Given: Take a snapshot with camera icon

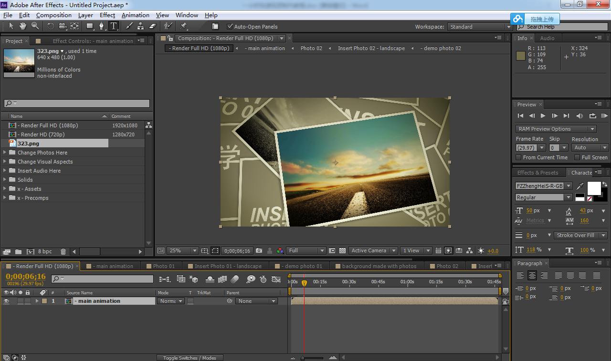Looking at the screenshot, I should (259, 250).
